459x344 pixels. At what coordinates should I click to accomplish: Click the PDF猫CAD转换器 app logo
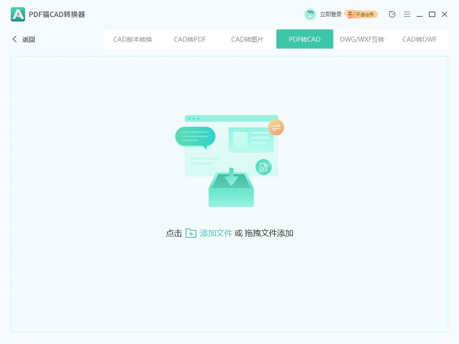point(17,14)
